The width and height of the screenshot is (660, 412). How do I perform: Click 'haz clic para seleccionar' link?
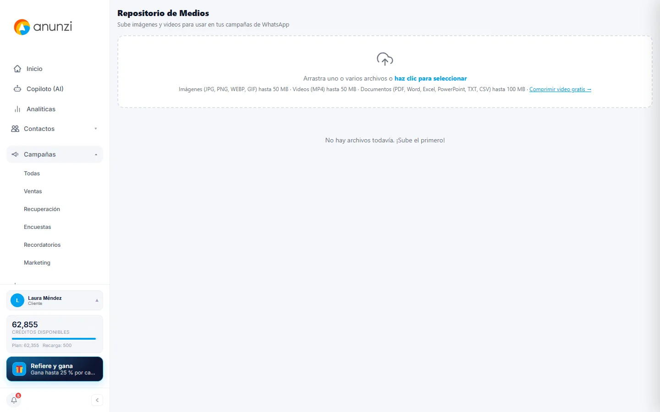(431, 79)
